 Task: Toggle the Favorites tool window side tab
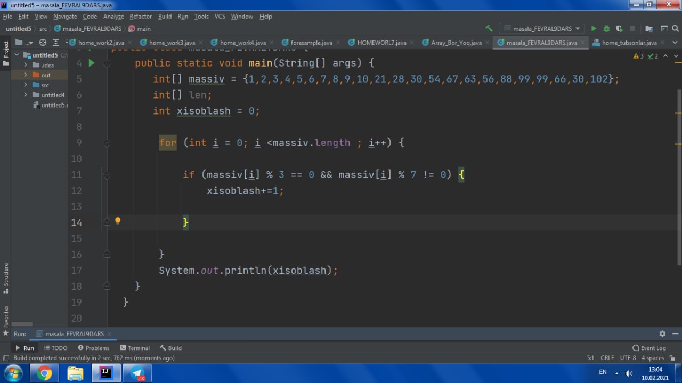pos(6,321)
